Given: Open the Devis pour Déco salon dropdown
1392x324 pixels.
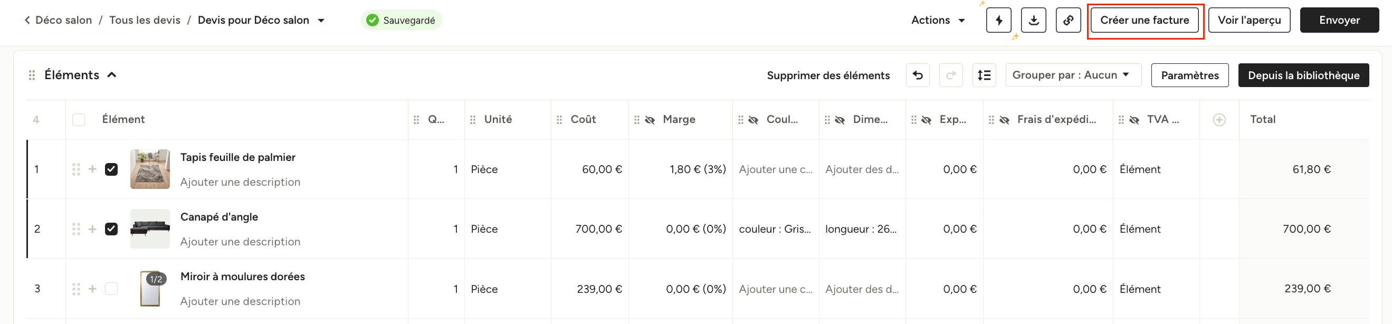Looking at the screenshot, I should coord(321,21).
